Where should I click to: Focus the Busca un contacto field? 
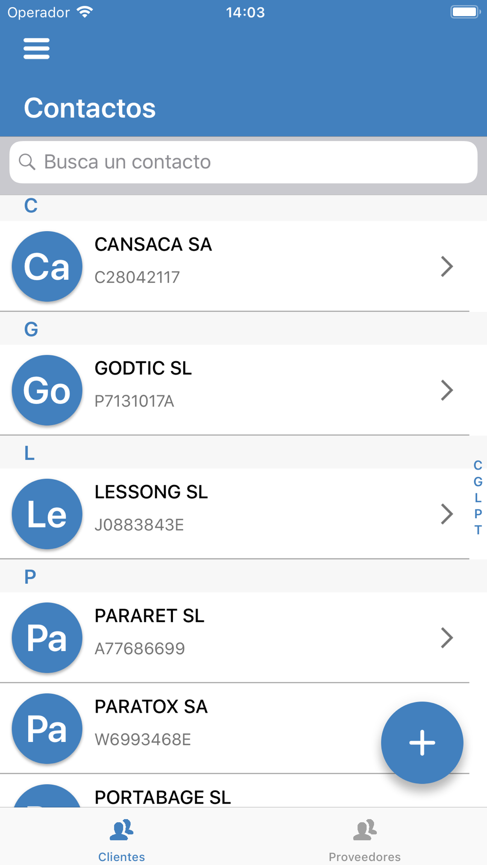243,162
